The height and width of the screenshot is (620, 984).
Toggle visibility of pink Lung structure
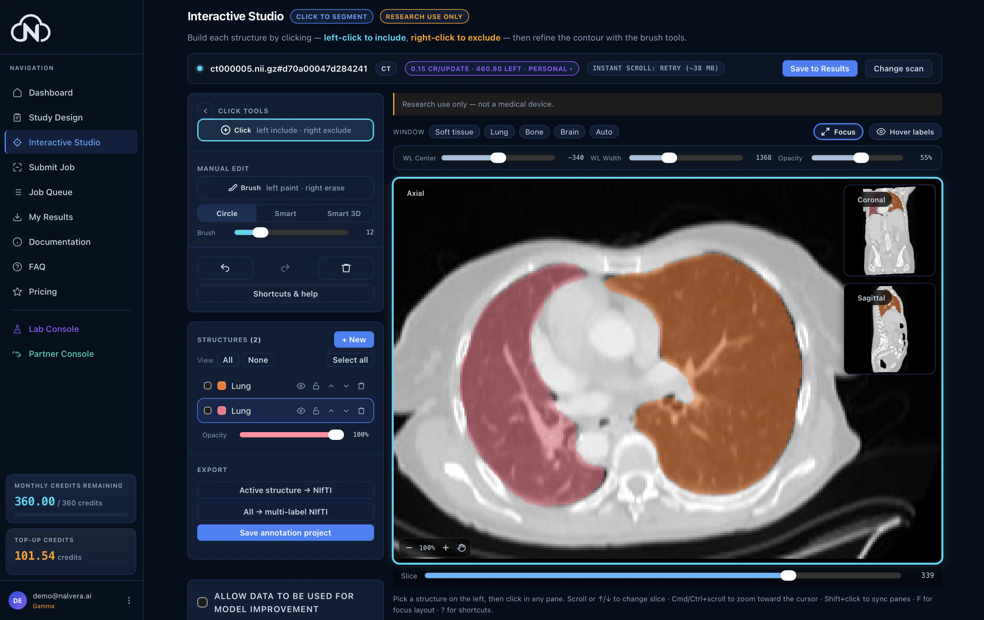[x=301, y=411]
